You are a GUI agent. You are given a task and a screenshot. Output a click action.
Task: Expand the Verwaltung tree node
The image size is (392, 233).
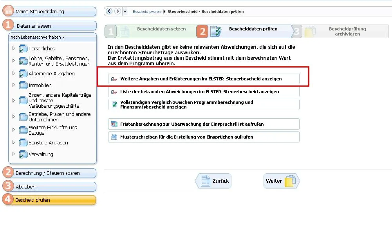coord(14,154)
